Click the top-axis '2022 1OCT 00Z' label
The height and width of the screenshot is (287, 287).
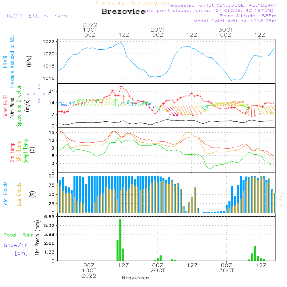90,30
